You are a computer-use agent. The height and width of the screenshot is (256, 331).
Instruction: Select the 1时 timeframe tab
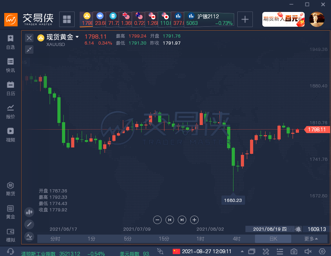200,239
